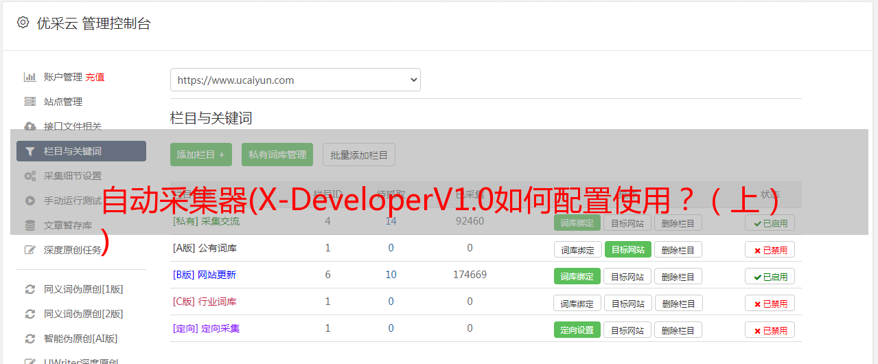Open the [定向] 定向采集 column link
This screenshot has width=878, height=364.
tap(206, 328)
